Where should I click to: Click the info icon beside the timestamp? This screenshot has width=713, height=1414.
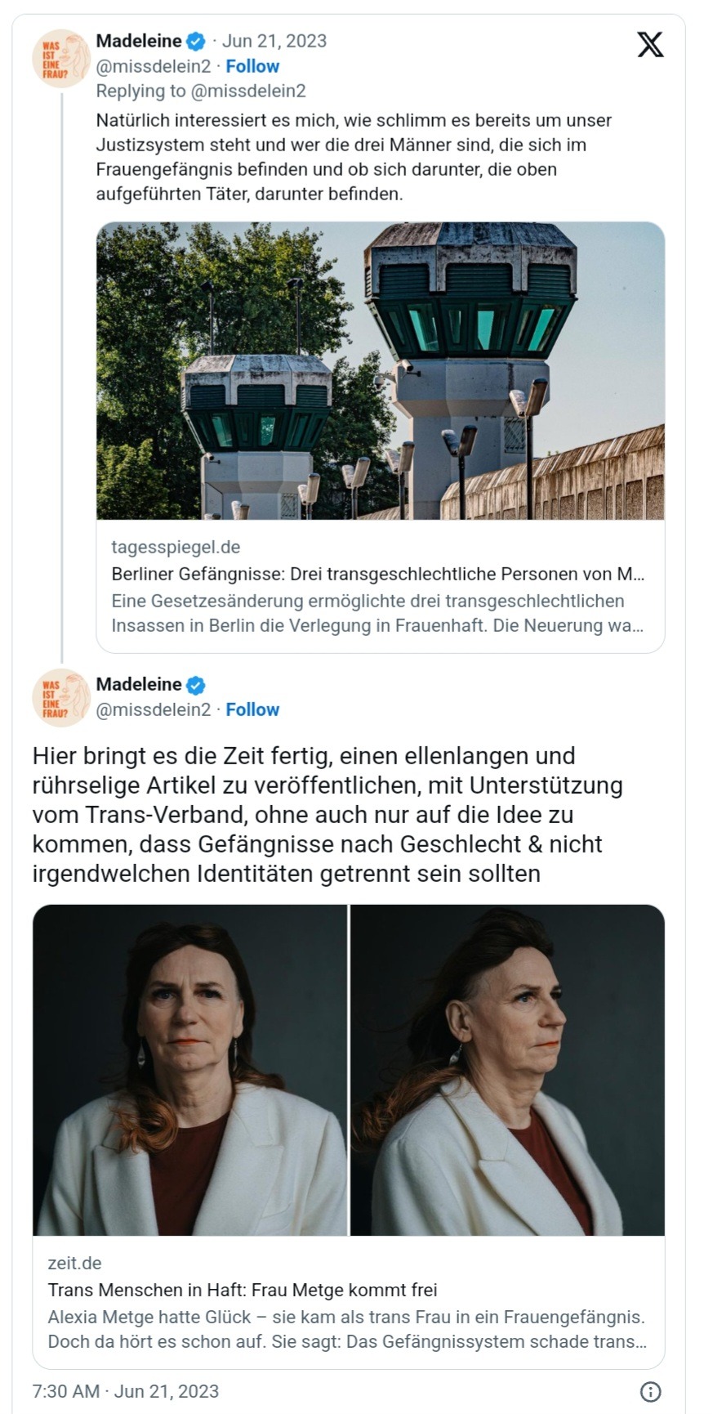pyautogui.click(x=650, y=1392)
